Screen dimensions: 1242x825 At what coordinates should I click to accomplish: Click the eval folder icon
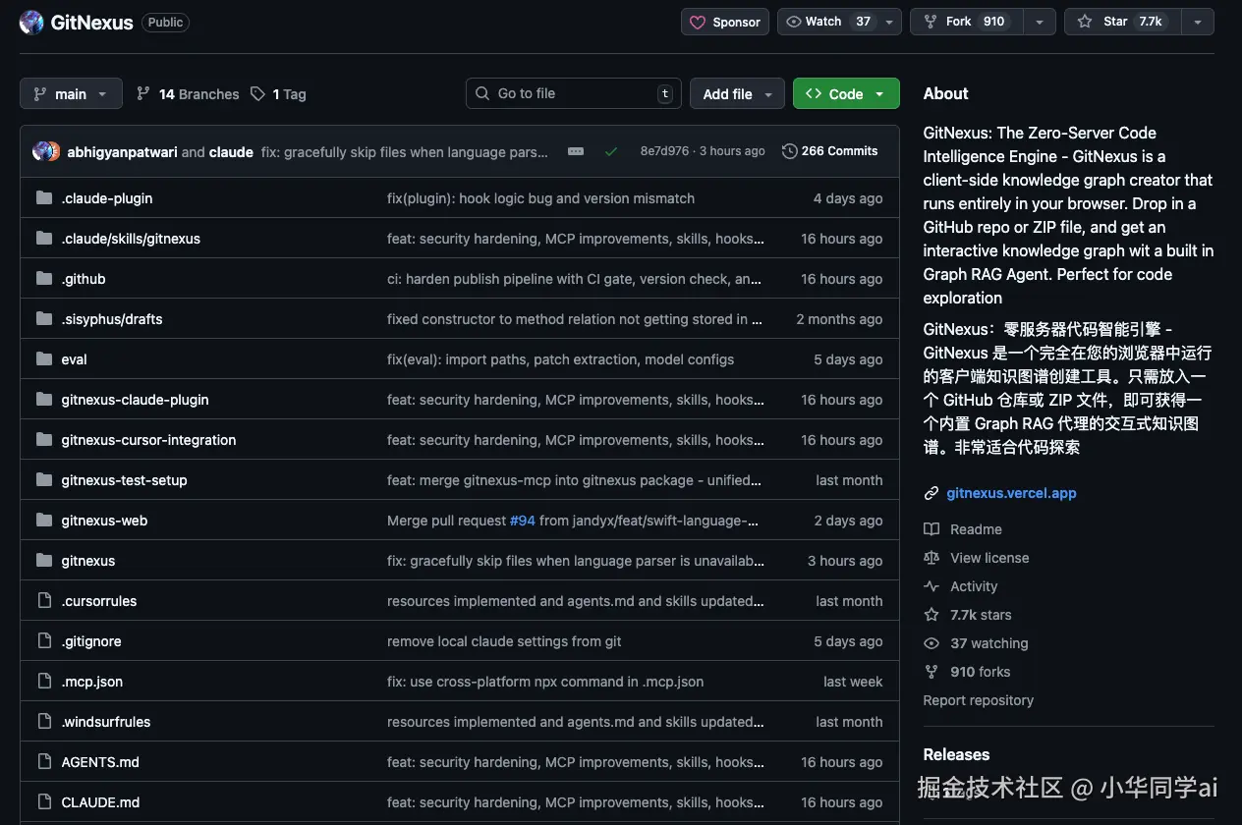point(43,359)
